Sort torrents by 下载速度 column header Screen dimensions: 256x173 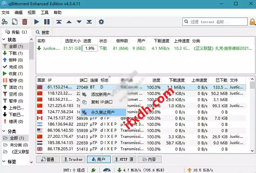(x=159, y=41)
